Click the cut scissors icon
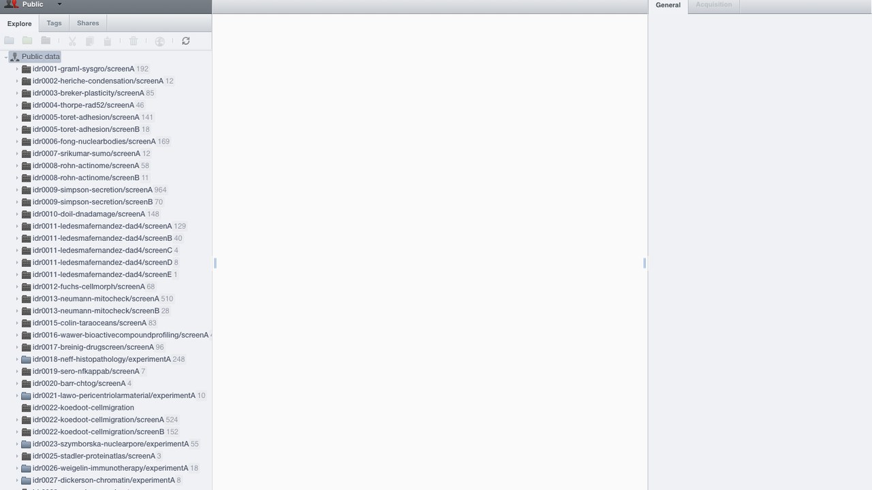 (x=72, y=41)
